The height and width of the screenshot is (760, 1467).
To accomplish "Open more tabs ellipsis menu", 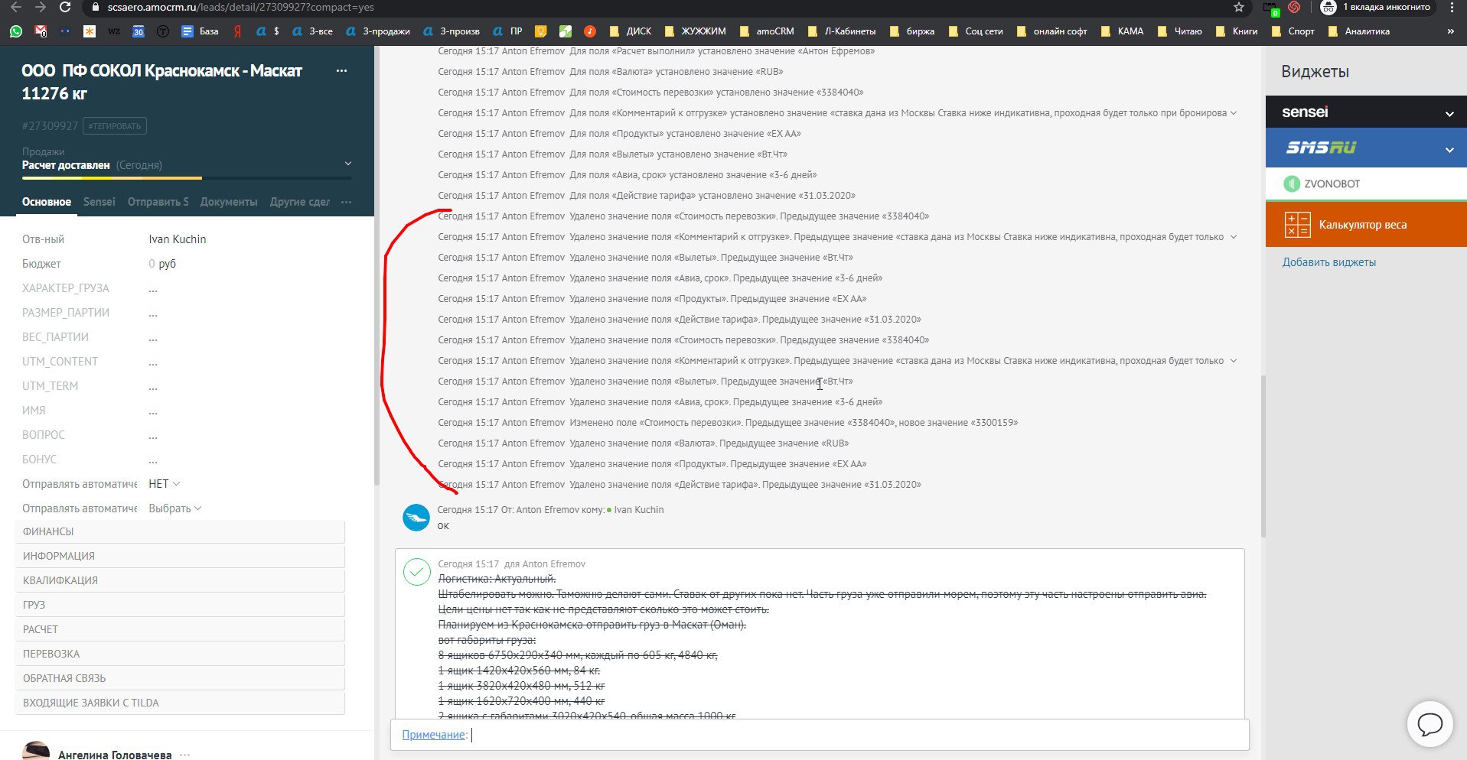I will [x=346, y=202].
